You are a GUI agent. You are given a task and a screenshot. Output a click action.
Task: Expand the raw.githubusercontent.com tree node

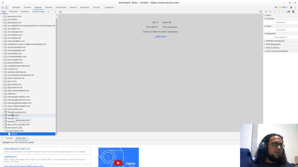(x=3, y=66)
